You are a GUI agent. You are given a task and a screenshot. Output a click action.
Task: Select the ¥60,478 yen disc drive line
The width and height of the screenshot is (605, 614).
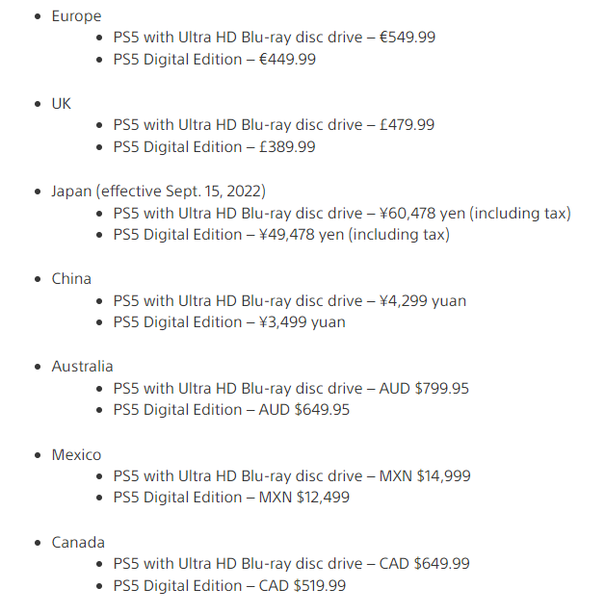pos(342,214)
